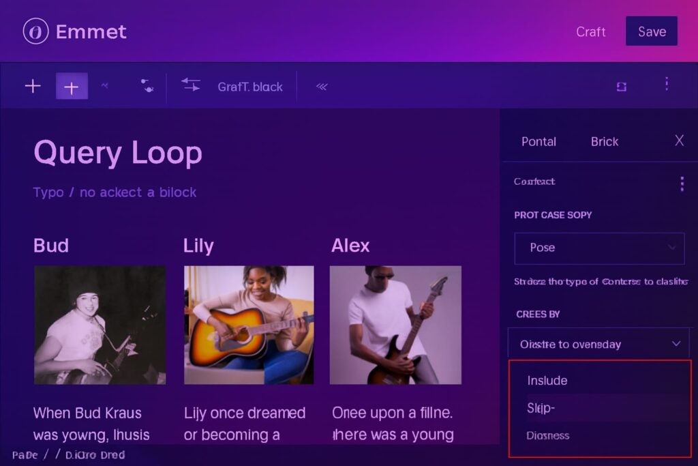698x466 pixels.
Task: Click the drag handle icon in the toolbar
Action: (146, 87)
